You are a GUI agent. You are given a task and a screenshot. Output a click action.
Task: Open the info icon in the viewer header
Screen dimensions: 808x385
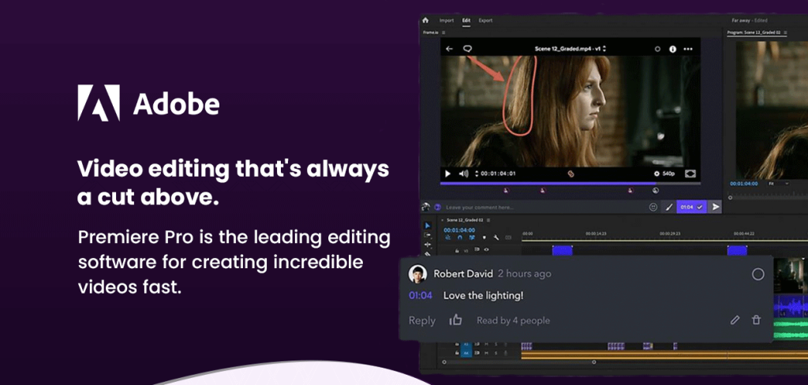click(x=673, y=49)
